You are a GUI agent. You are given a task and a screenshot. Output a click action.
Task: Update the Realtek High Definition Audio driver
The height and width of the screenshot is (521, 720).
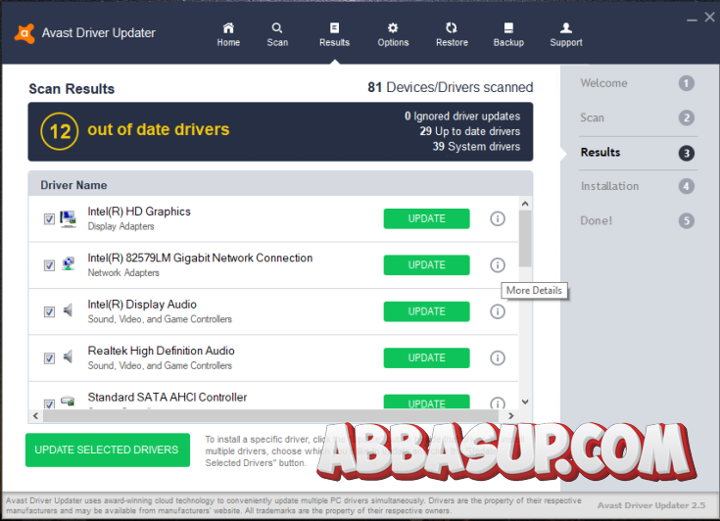click(x=426, y=357)
